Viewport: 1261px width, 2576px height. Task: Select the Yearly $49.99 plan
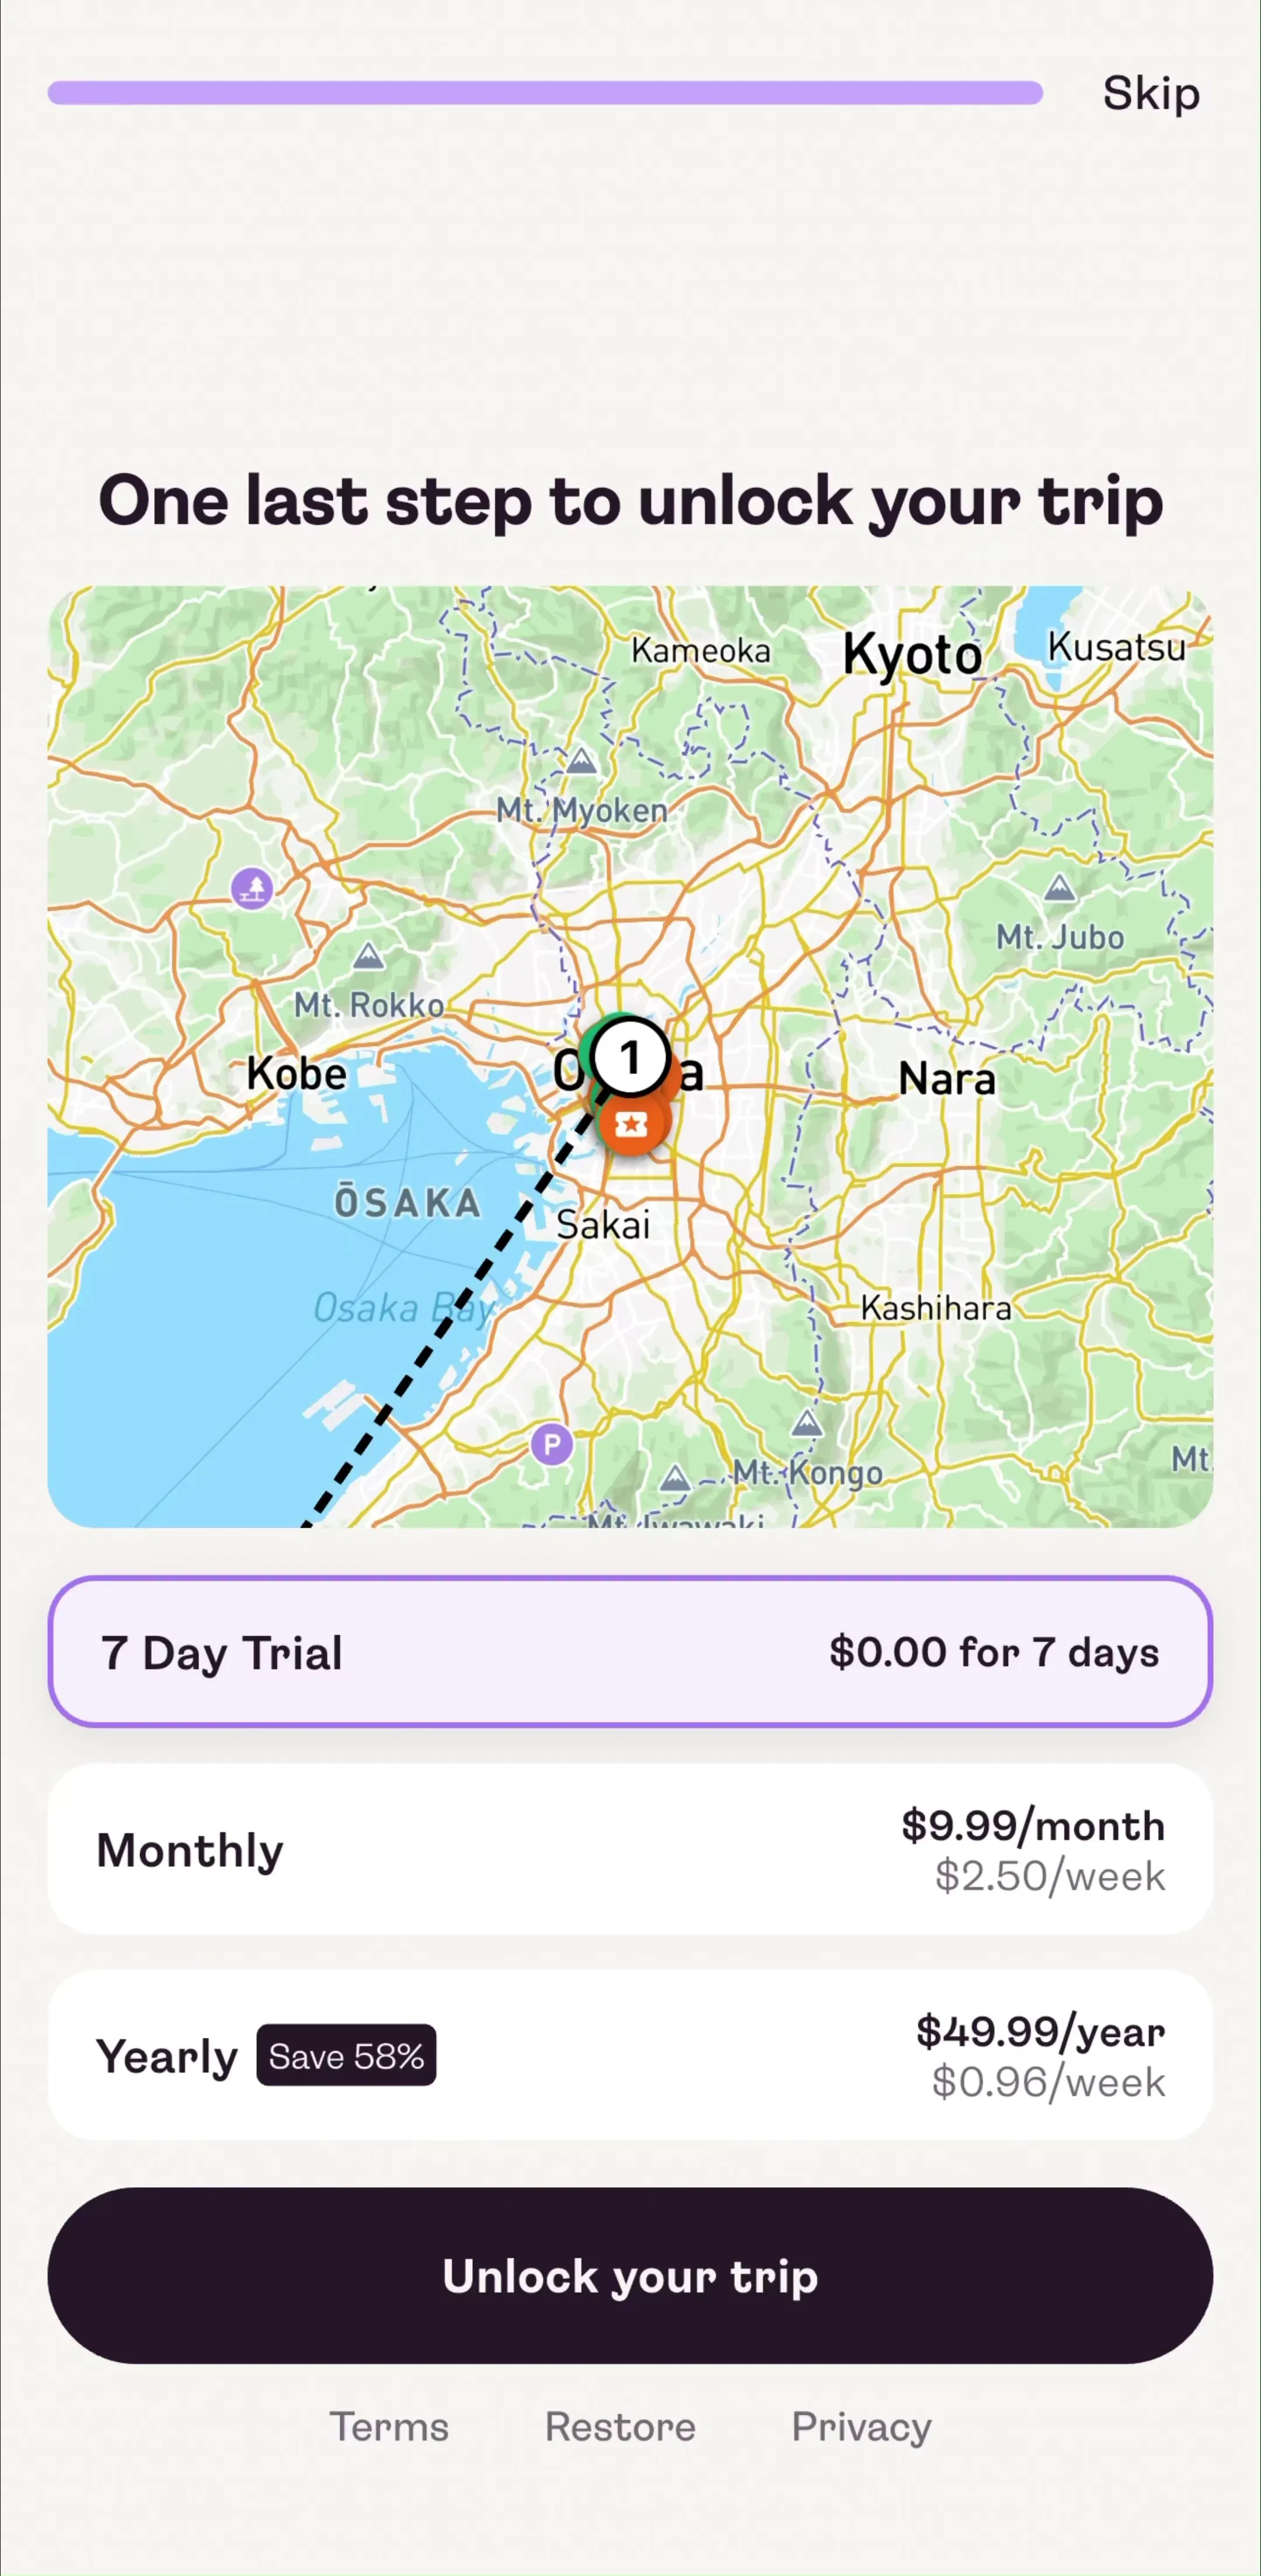click(630, 2056)
